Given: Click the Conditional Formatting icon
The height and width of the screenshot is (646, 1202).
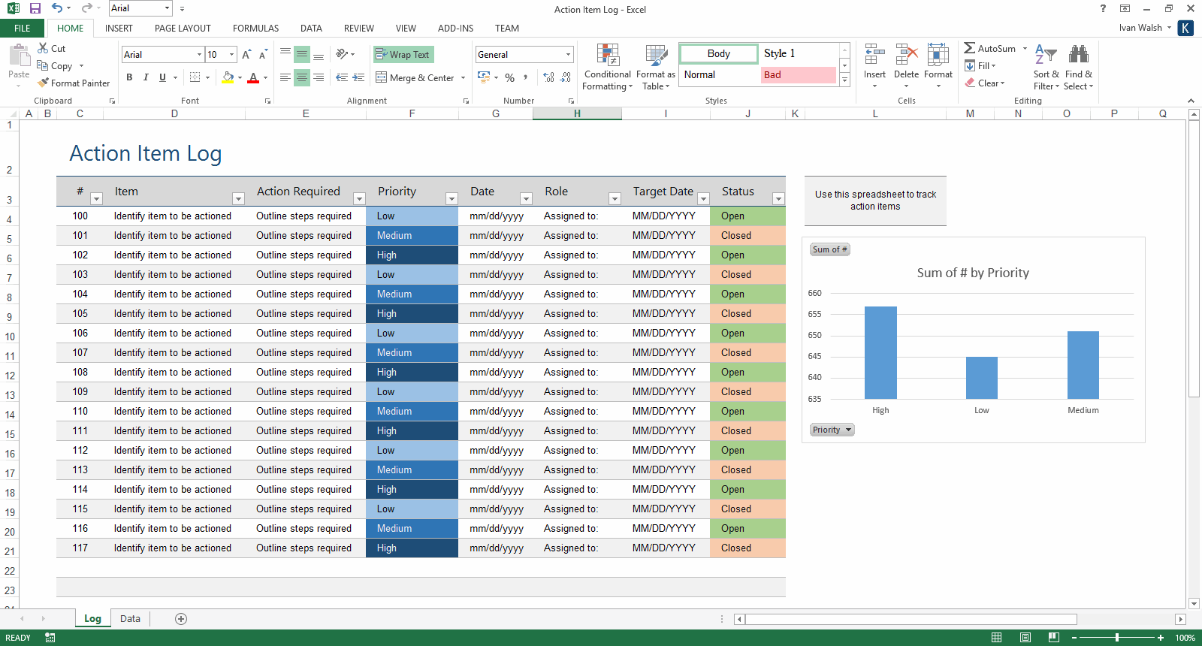Looking at the screenshot, I should 608,55.
